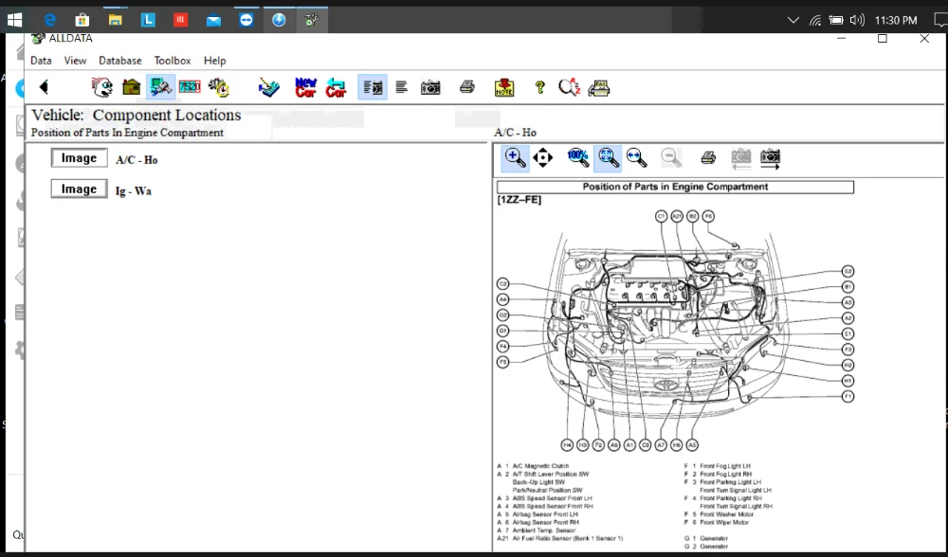Open the Toolbox menu
Screen dimensions: 948x557
click(x=173, y=61)
